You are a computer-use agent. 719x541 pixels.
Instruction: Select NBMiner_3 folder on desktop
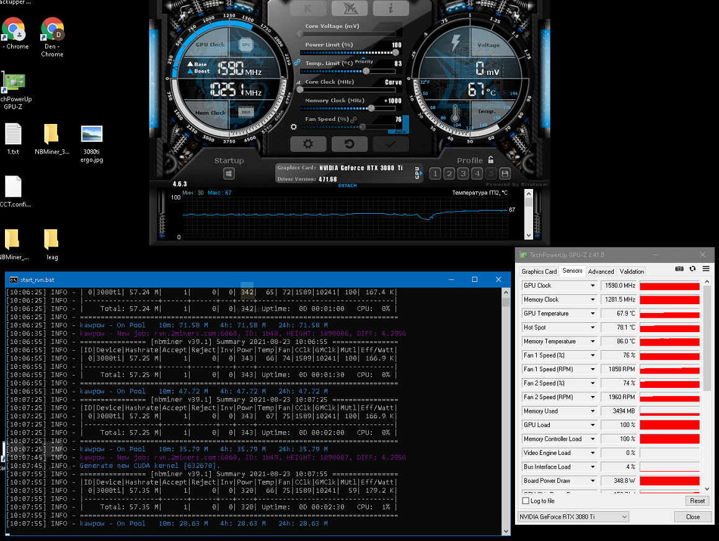point(52,139)
